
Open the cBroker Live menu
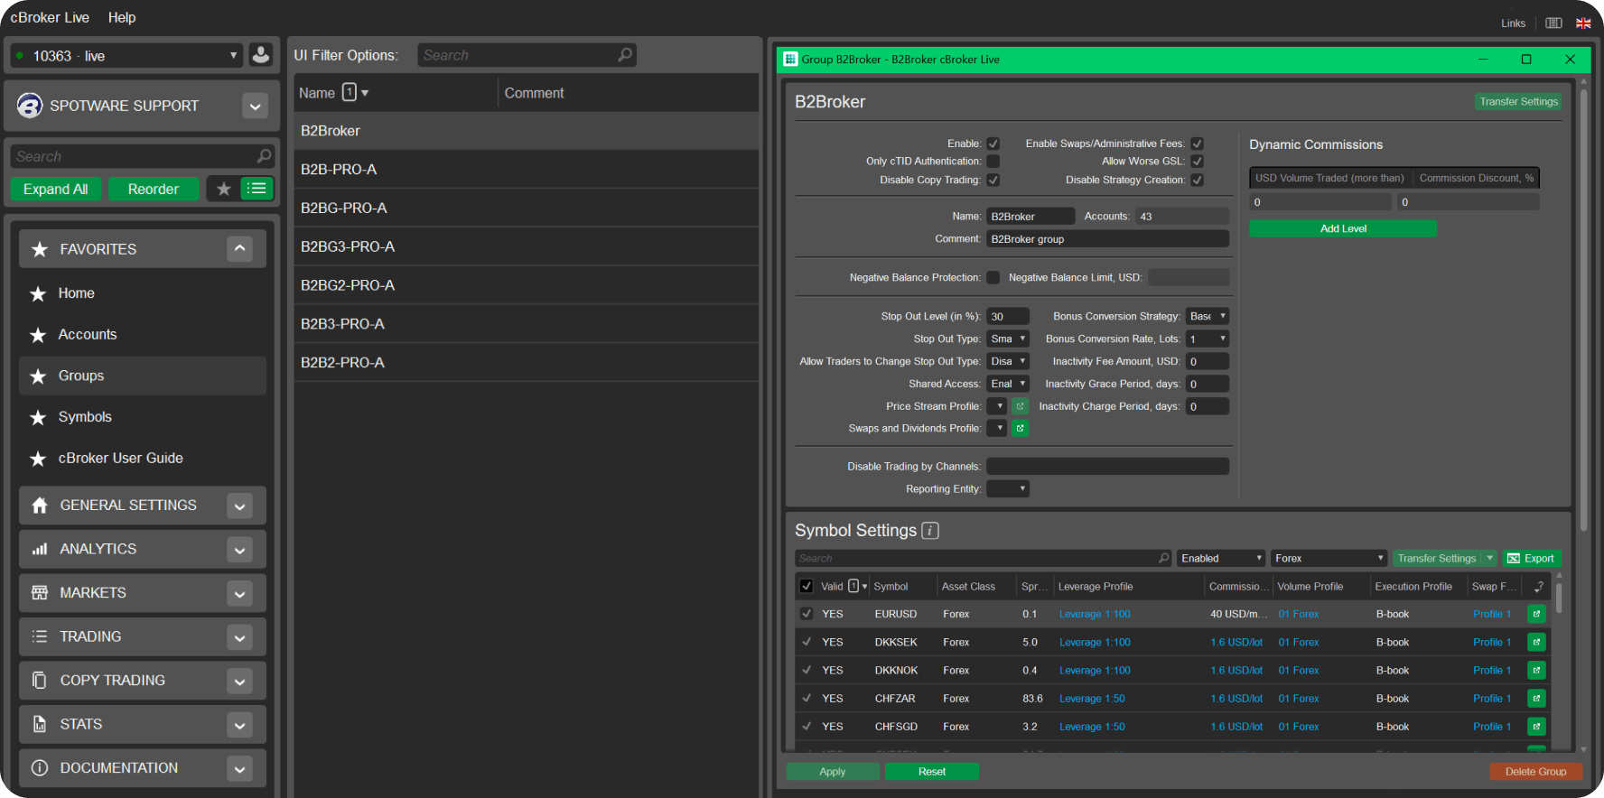[50, 17]
